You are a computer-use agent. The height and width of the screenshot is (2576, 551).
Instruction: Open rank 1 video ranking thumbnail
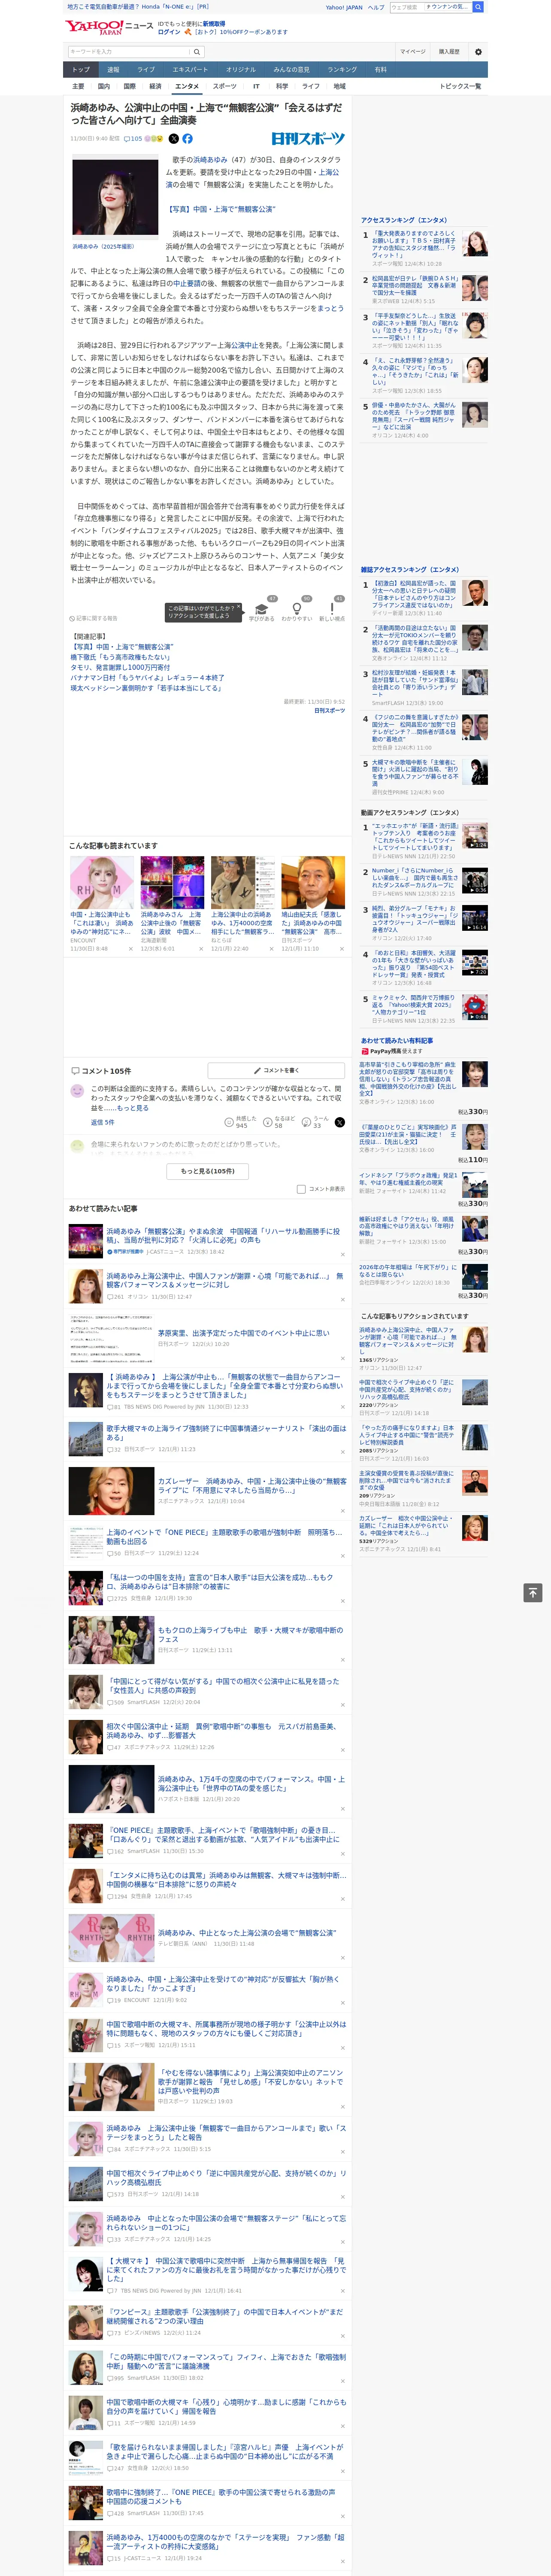[475, 836]
